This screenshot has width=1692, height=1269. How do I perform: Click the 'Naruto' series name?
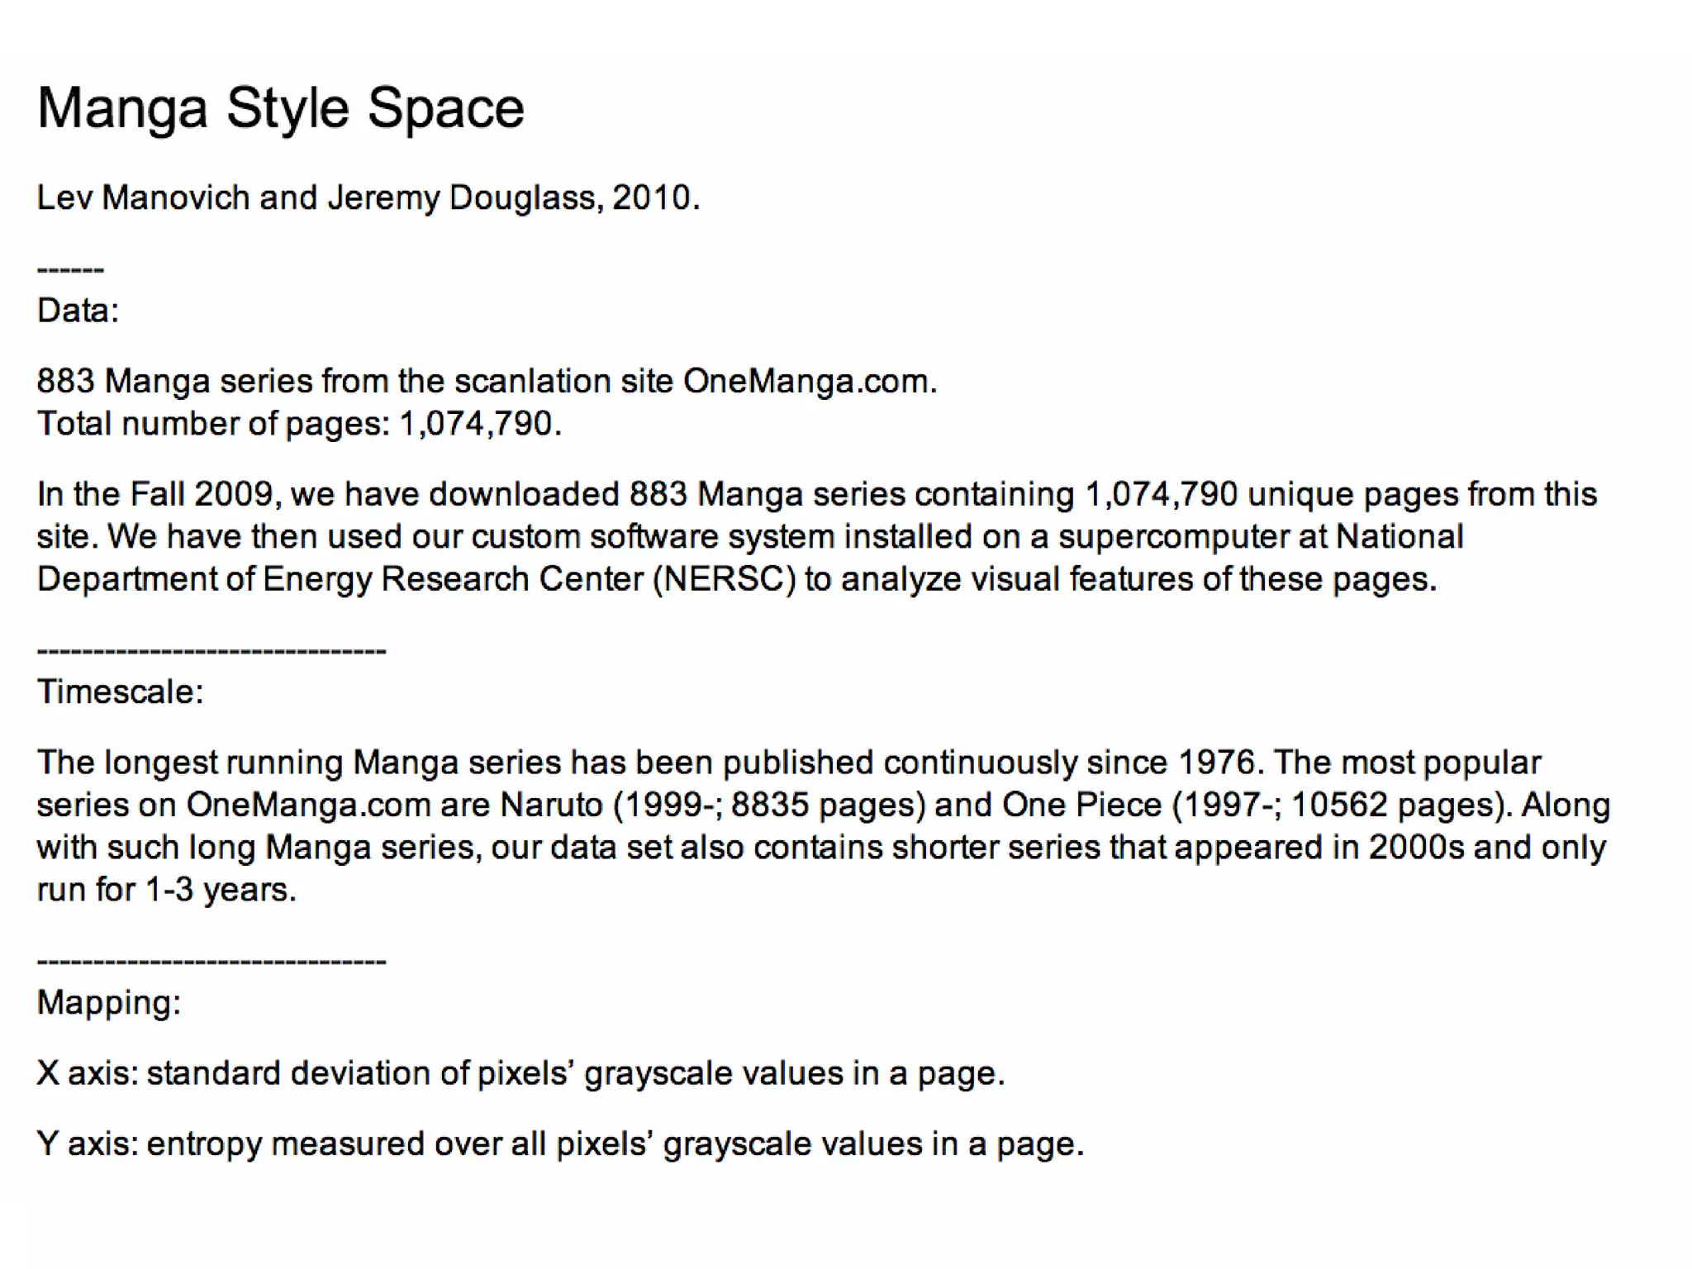[x=551, y=806]
